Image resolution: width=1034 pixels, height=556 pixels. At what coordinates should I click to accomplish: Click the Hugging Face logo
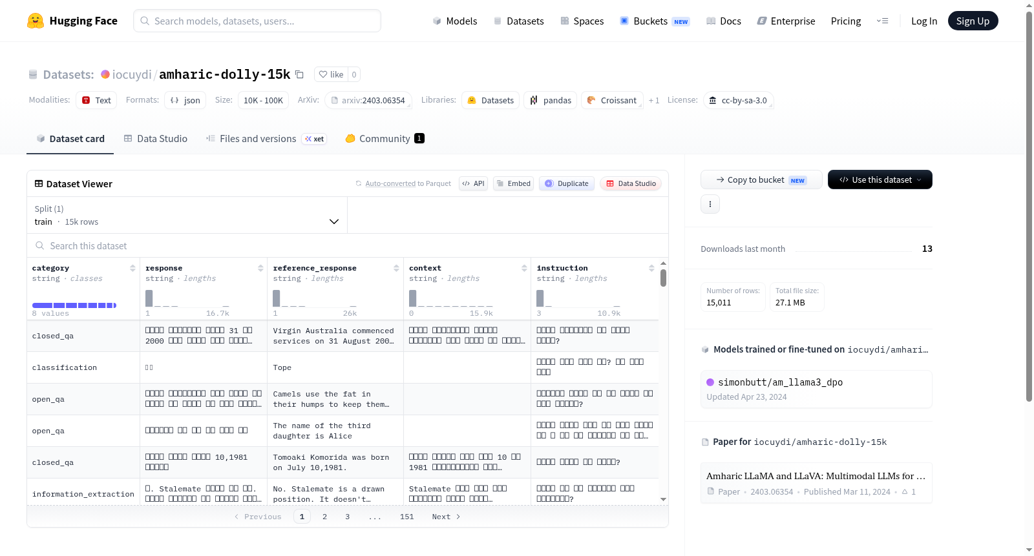coord(72,21)
